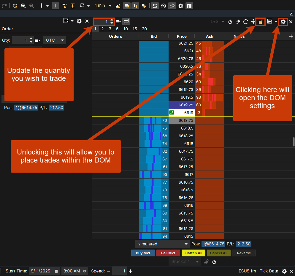Open DOM settings gear icon

pyautogui.click(x=283, y=21)
